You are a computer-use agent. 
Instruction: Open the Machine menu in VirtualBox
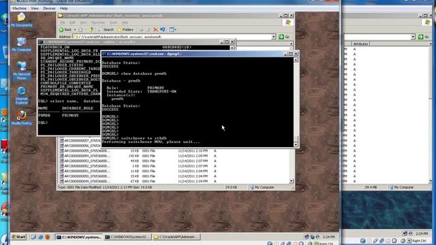pyautogui.click(x=19, y=8)
